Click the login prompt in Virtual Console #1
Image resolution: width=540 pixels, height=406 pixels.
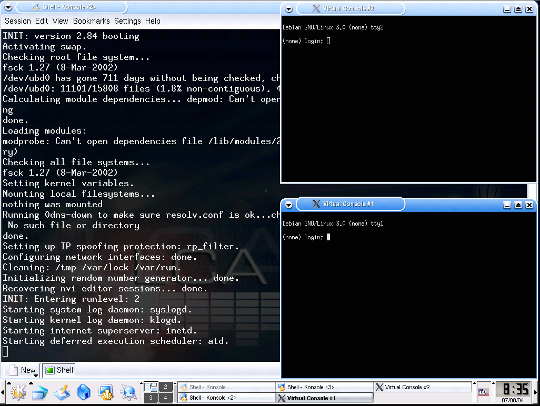[x=306, y=237]
